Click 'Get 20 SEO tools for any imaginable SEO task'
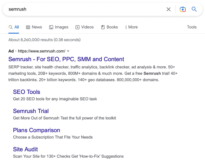The image size is (205, 162). coord(55,99)
